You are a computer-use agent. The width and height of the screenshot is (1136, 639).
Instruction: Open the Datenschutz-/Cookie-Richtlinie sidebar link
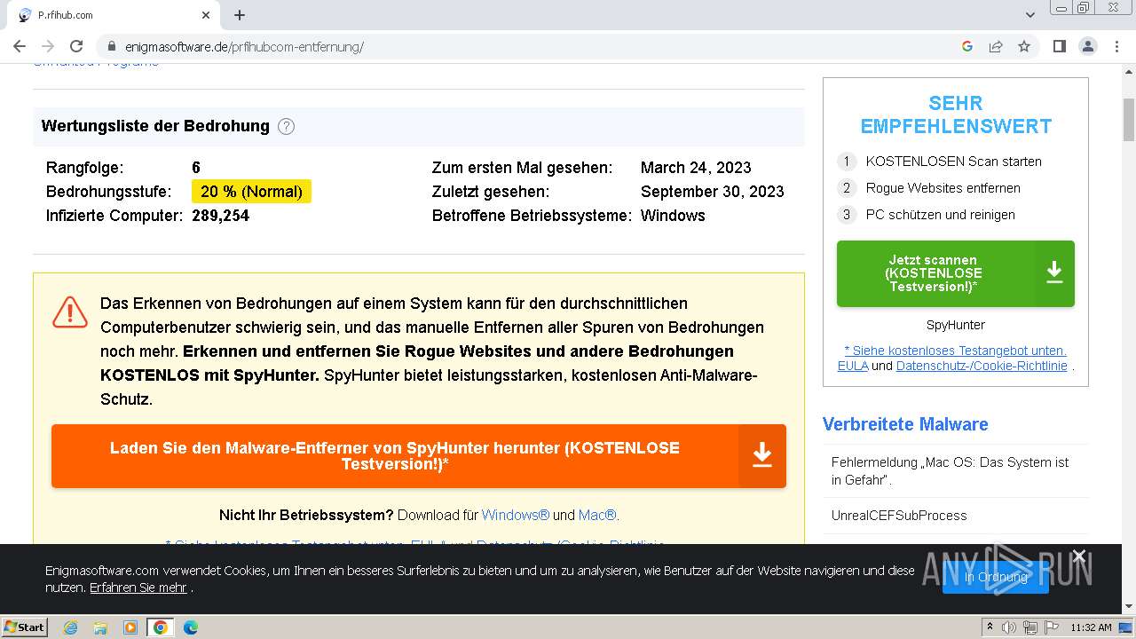pyautogui.click(x=982, y=366)
